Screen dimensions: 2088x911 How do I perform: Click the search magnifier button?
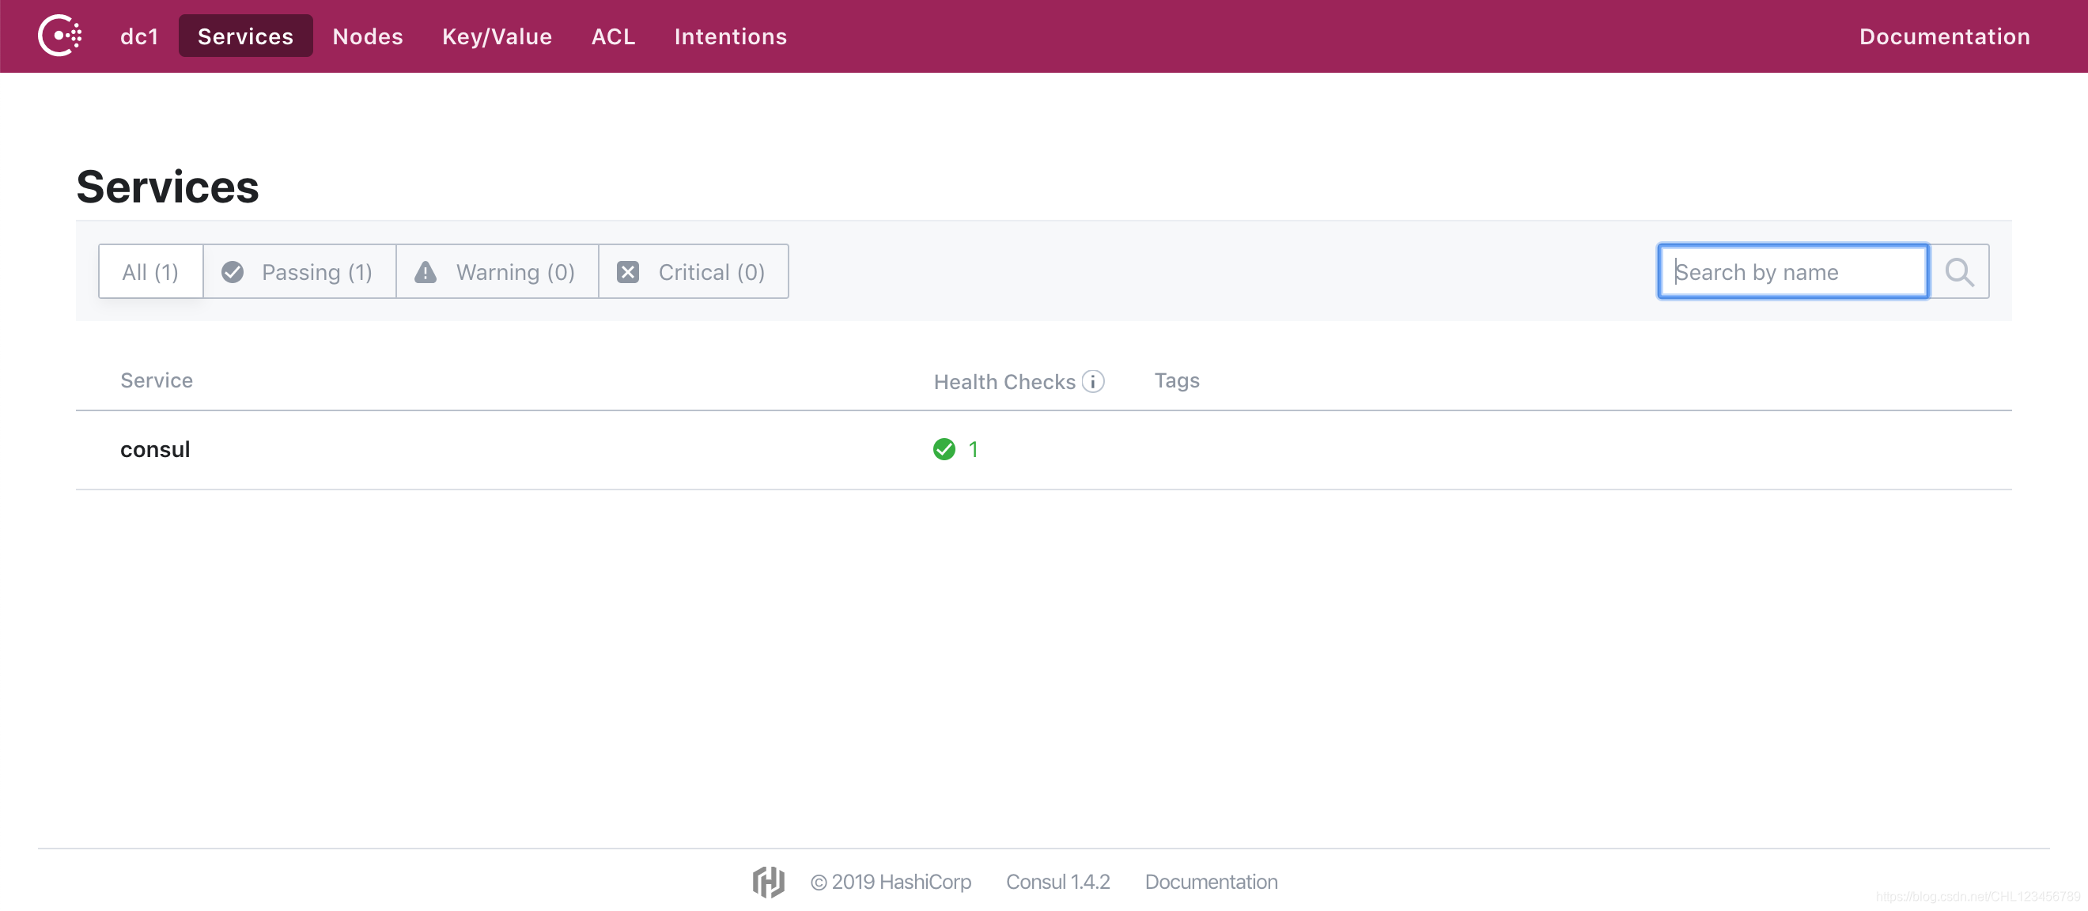click(1958, 272)
